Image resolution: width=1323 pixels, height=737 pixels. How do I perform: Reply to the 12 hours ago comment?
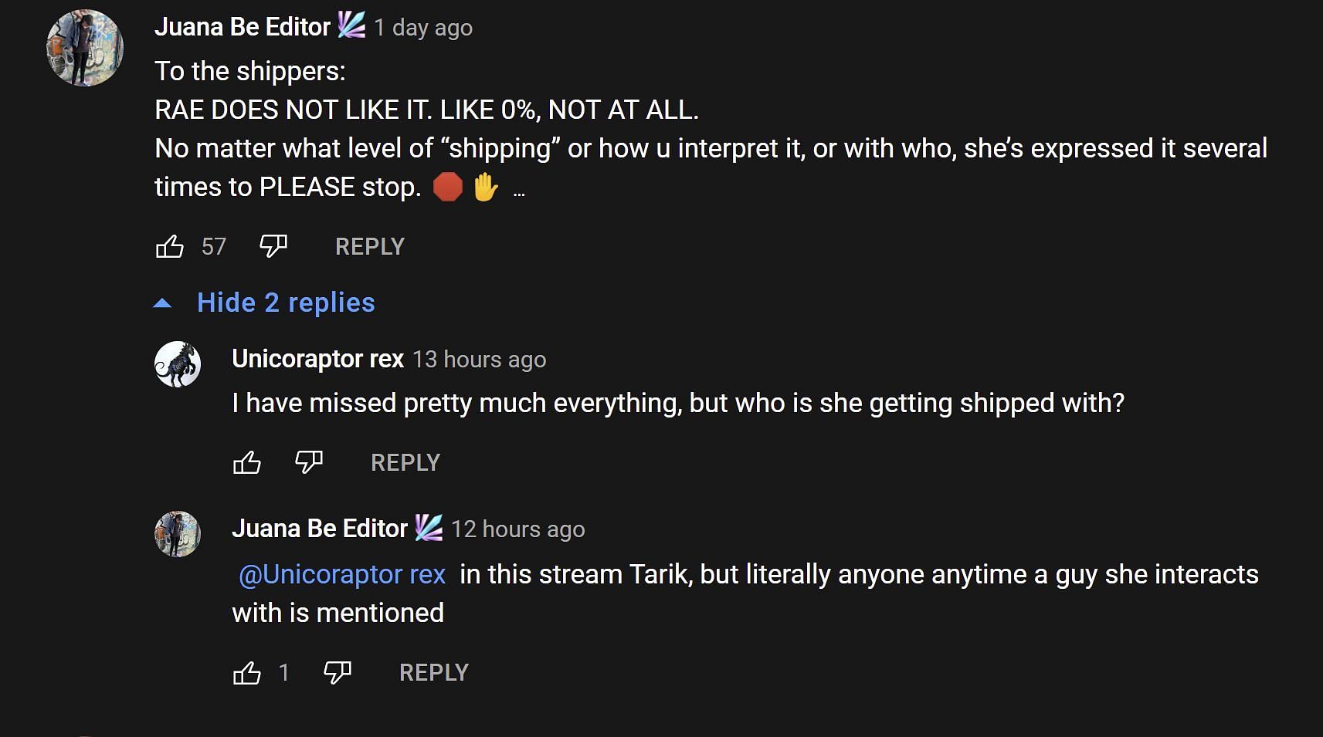click(434, 673)
